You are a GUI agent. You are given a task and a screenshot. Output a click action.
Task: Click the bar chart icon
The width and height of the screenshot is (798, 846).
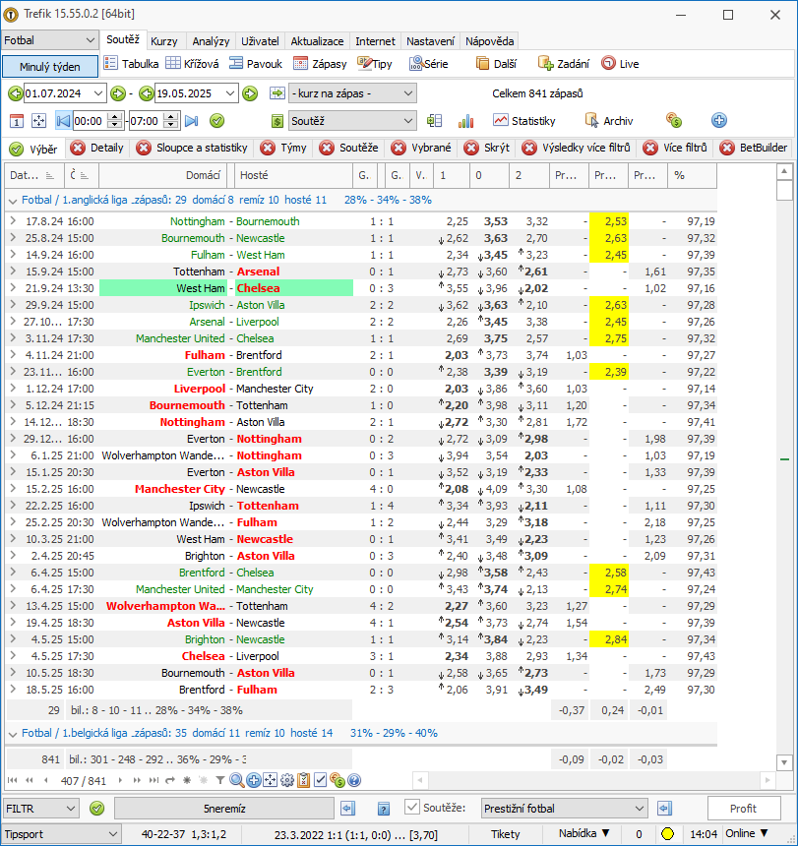click(465, 121)
